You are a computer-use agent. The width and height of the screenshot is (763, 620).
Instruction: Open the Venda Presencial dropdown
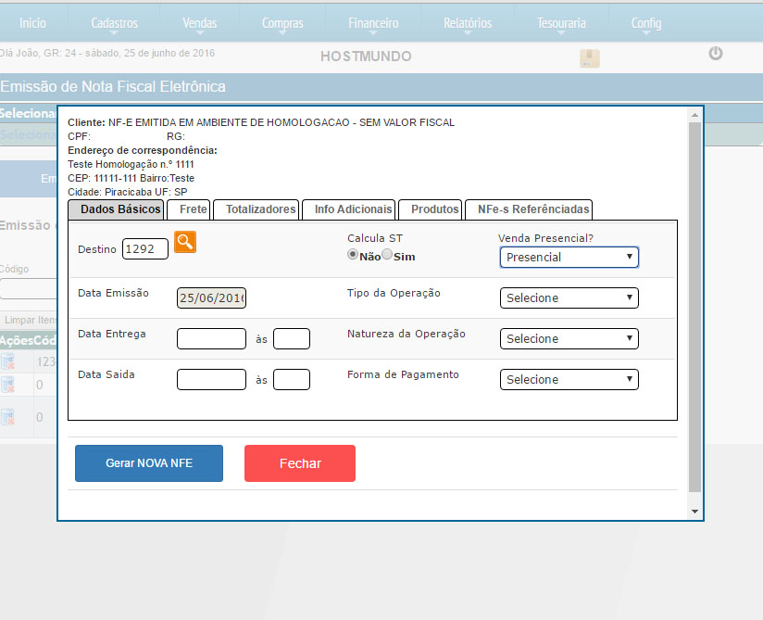[x=569, y=257]
